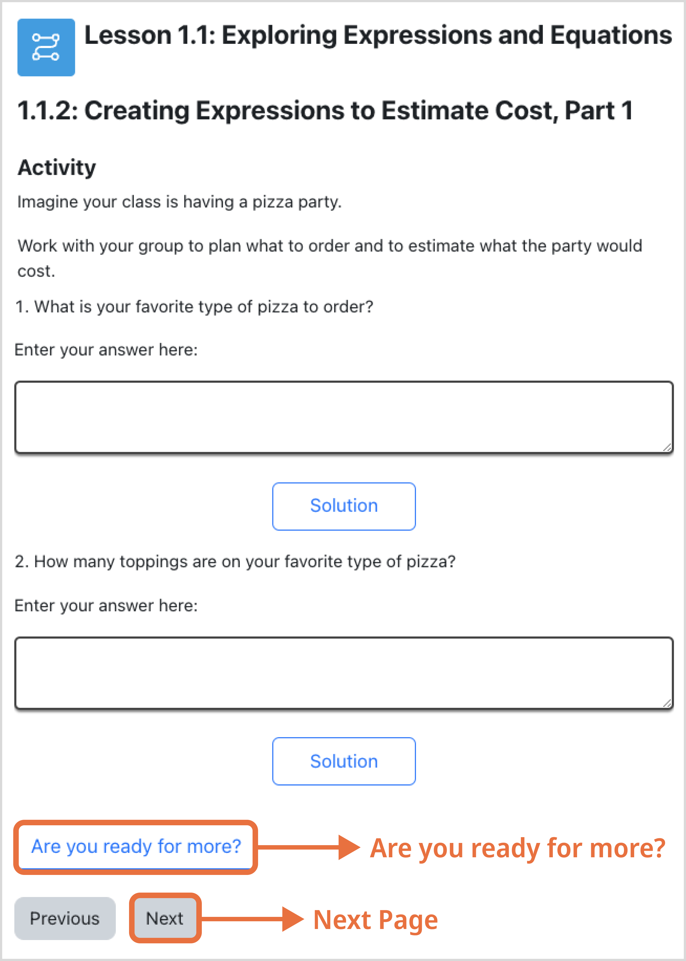
Task: Click the second answer text box
Action: tap(344, 673)
